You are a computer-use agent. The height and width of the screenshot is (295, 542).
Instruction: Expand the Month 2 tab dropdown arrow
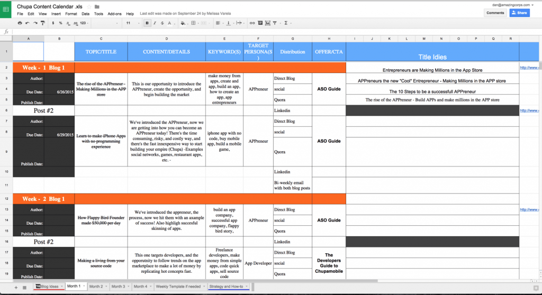point(106,287)
